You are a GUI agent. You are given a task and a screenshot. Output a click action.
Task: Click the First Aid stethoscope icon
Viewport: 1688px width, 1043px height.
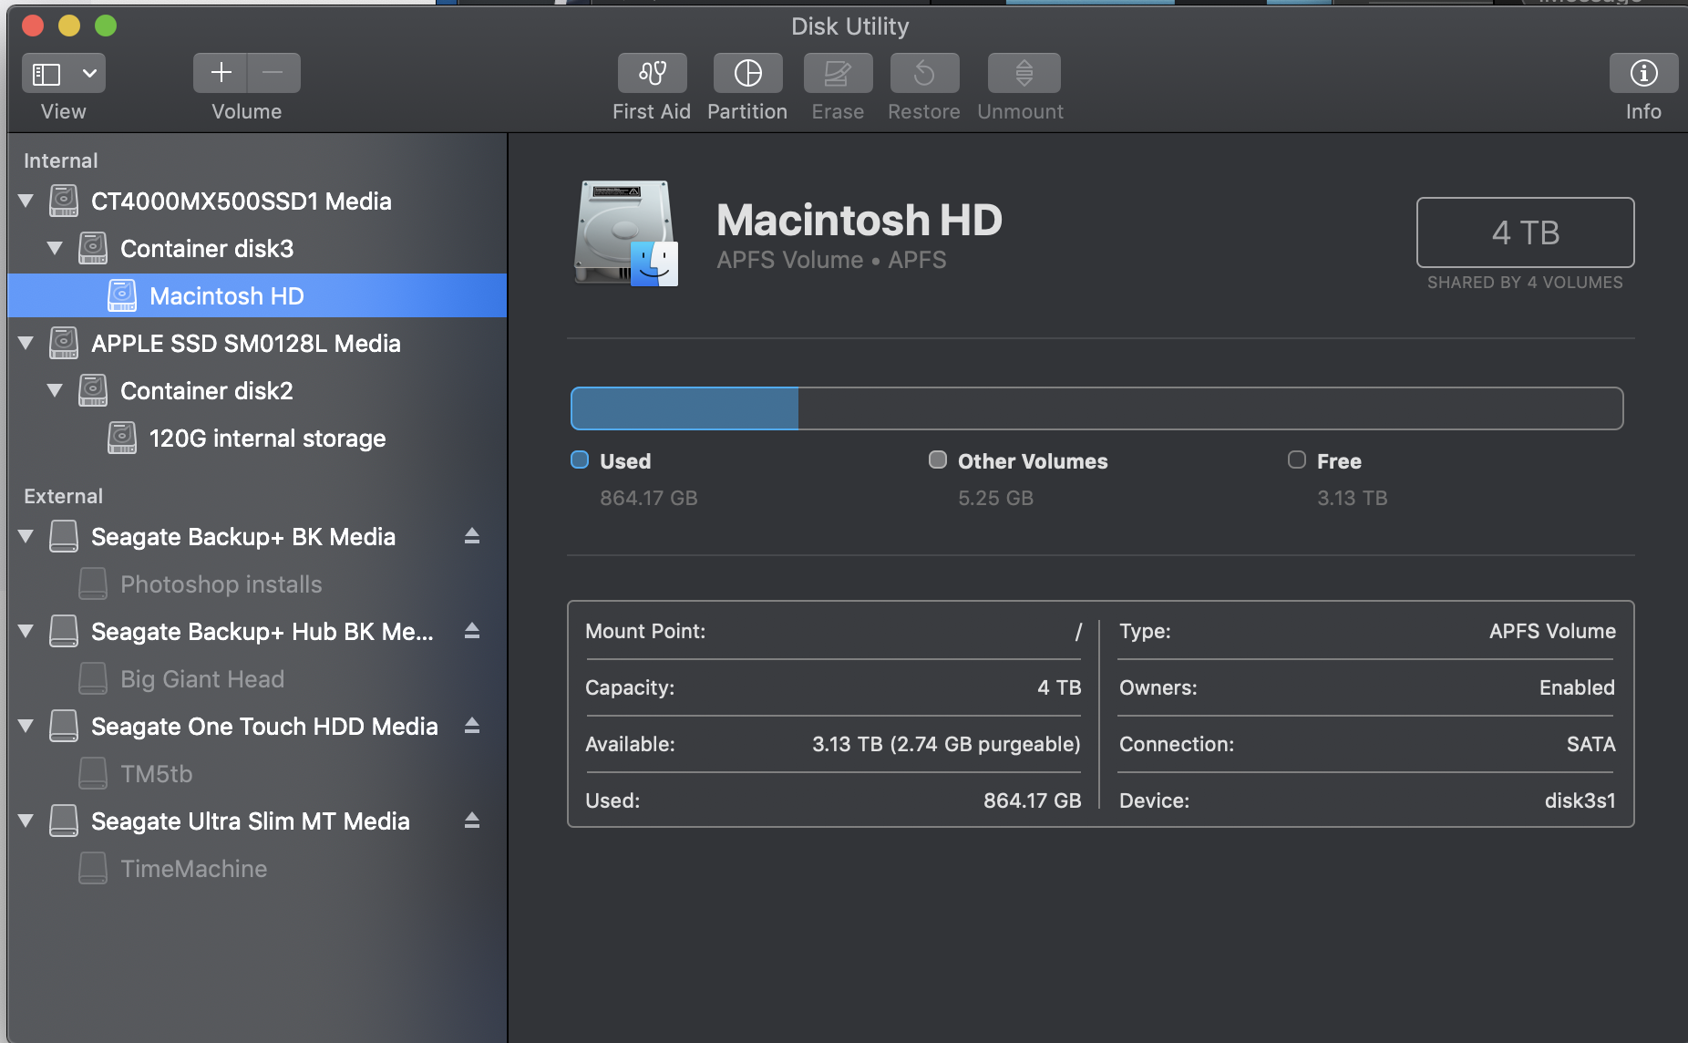point(652,73)
